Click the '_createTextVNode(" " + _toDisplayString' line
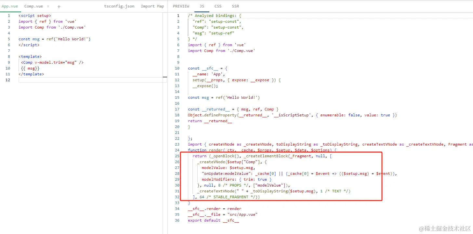This screenshot has width=473, height=234. tap(274, 191)
